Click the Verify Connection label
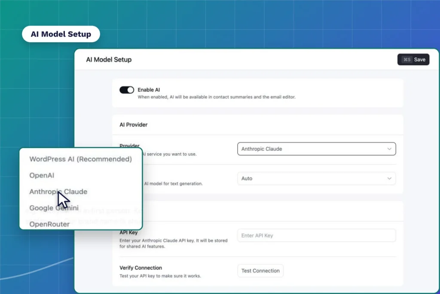This screenshot has height=294, width=440. pyautogui.click(x=141, y=268)
